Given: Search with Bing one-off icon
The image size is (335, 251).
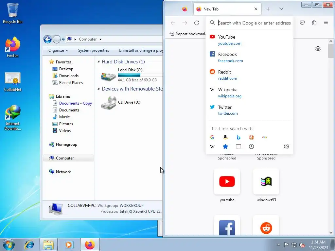Looking at the screenshot, I should tap(238, 137).
